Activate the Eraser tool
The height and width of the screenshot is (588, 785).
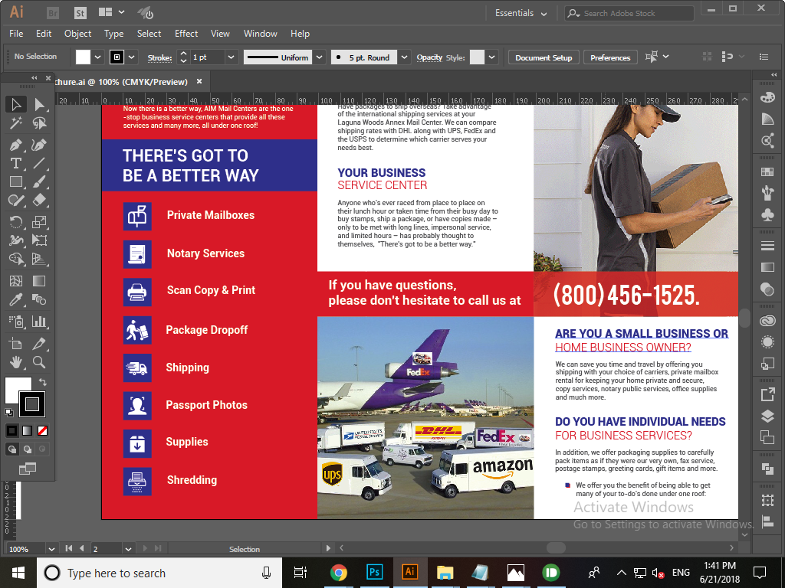point(38,201)
